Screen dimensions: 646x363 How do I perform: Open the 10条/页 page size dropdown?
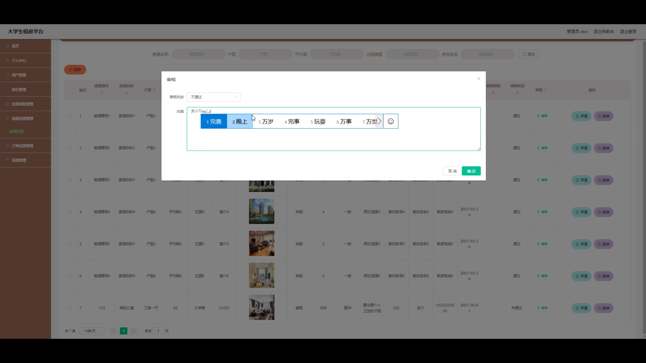92,331
